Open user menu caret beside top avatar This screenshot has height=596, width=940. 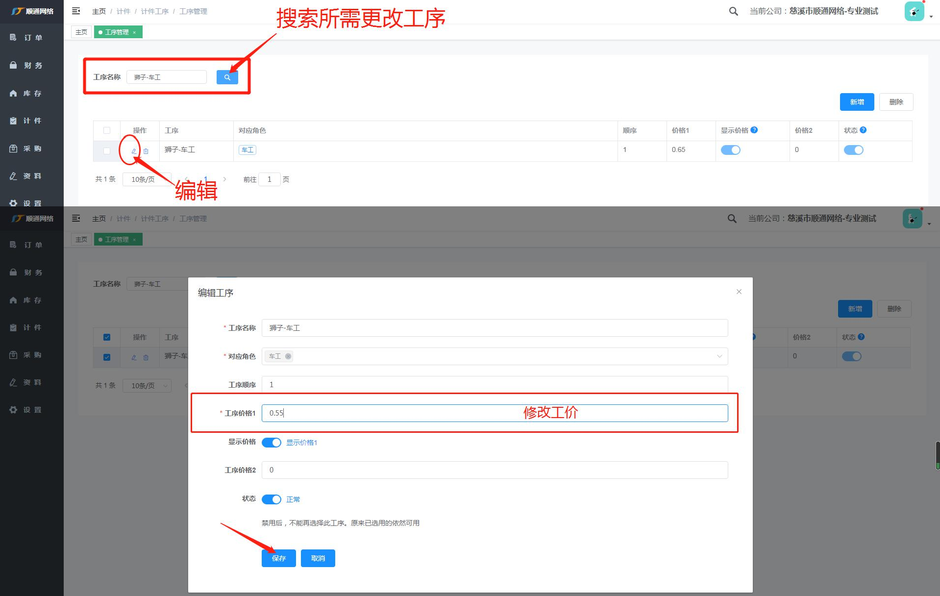coord(931,17)
